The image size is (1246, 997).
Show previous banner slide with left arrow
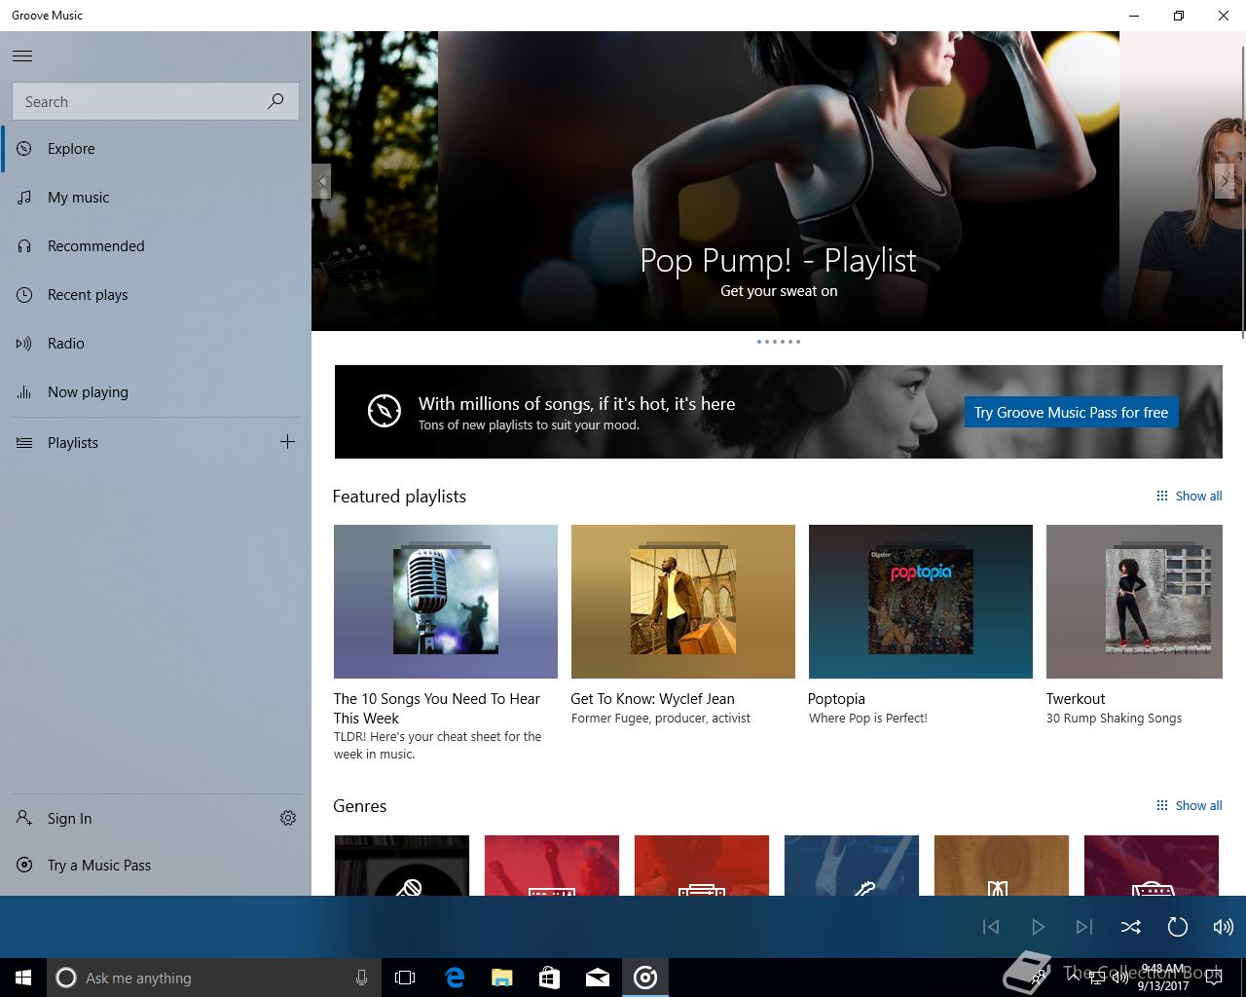[321, 181]
